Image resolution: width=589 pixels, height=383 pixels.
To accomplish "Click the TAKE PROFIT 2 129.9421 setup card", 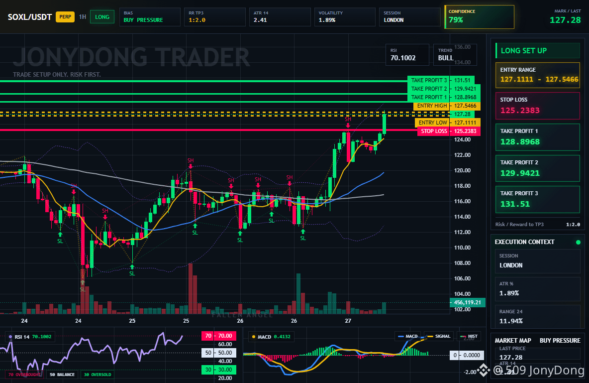I will pyautogui.click(x=538, y=168).
